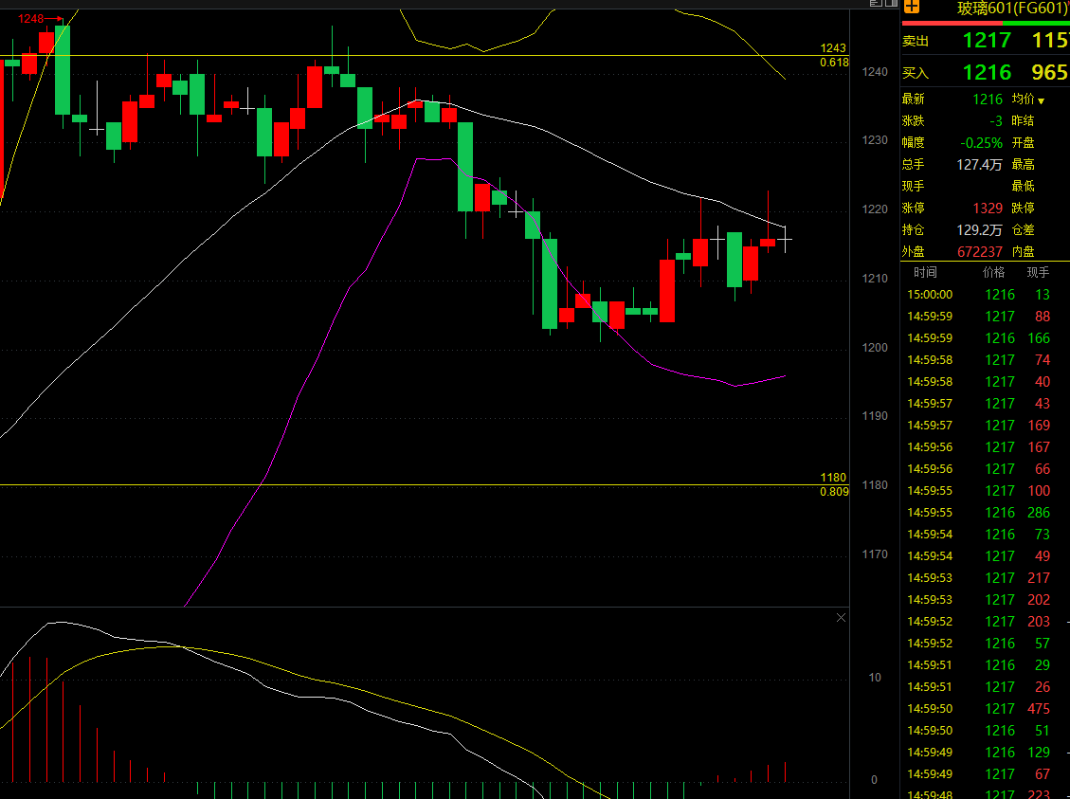
Task: Click the last white doji candlestick
Action: (786, 240)
